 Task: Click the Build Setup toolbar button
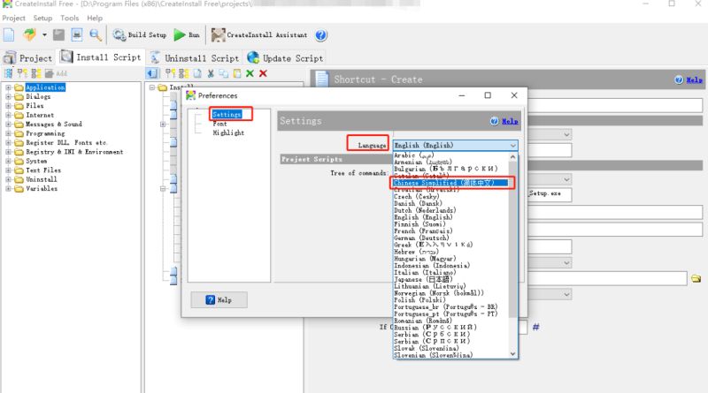[140, 35]
